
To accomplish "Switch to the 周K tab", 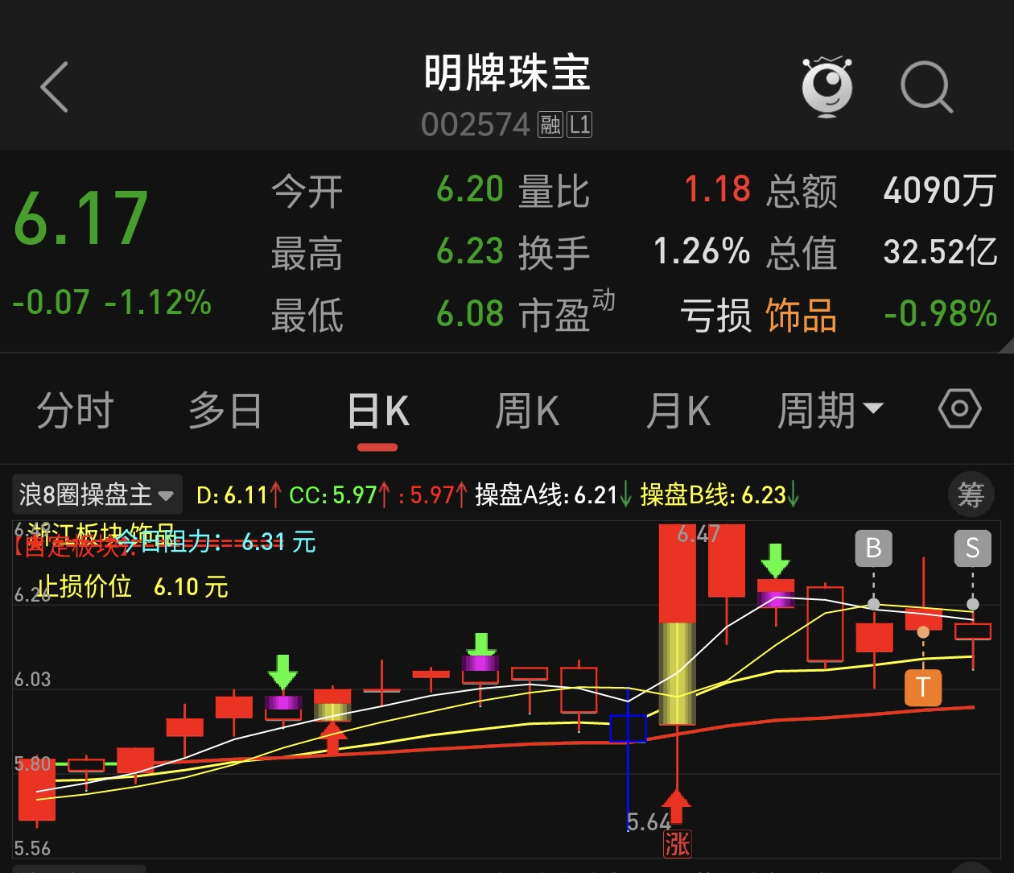I will [527, 411].
